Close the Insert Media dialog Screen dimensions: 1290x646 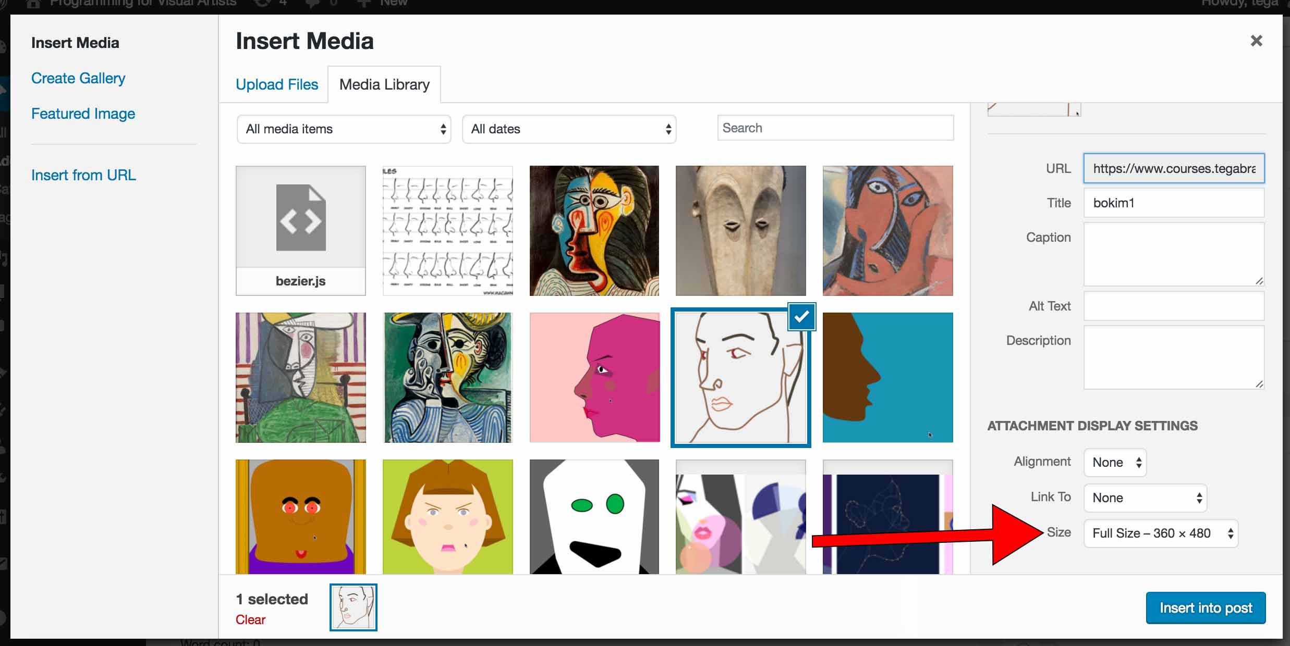[x=1256, y=41]
